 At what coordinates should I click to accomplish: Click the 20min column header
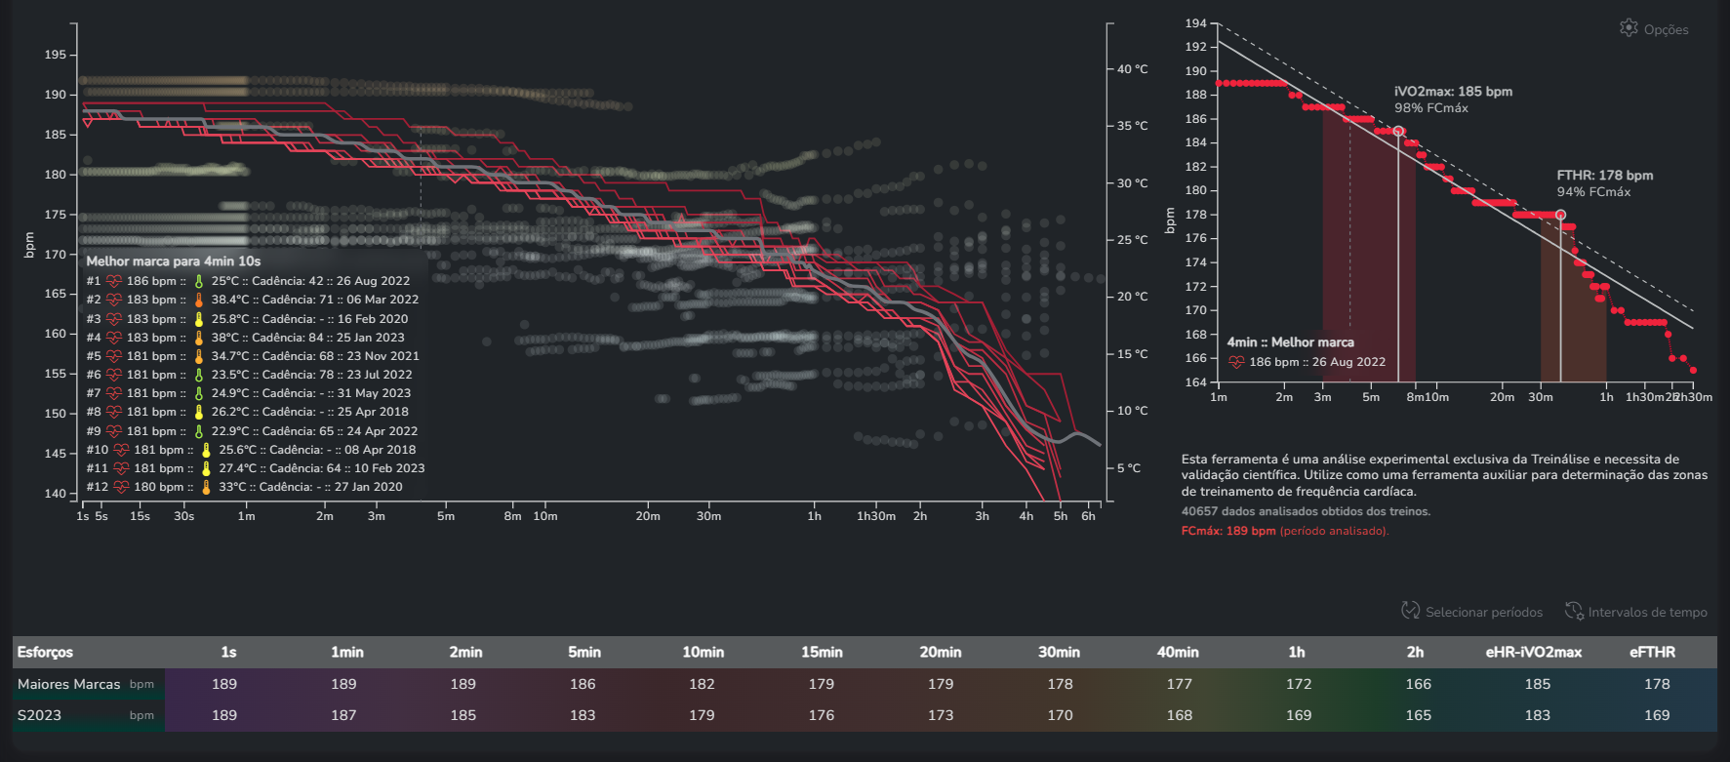(940, 652)
